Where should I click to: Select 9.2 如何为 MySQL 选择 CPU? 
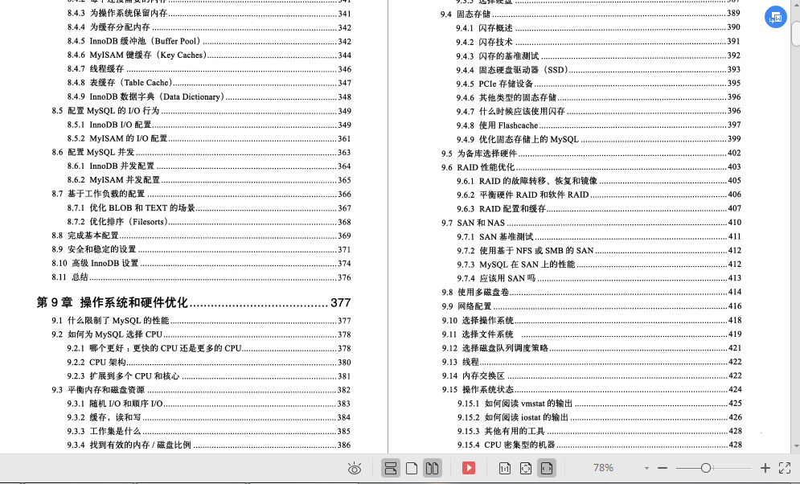coord(202,334)
